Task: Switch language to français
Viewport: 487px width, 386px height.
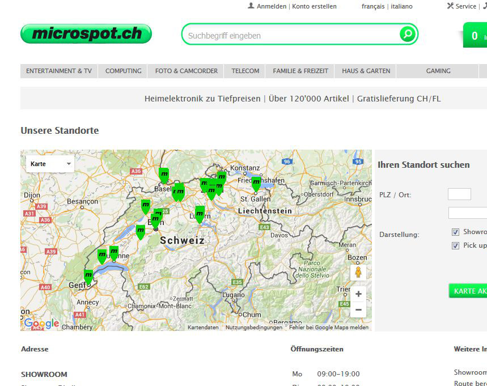Action: click(373, 6)
